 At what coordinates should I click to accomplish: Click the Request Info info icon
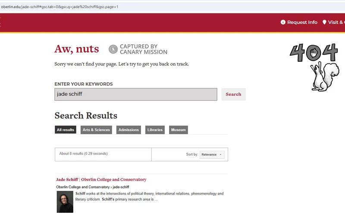pyautogui.click(x=283, y=22)
